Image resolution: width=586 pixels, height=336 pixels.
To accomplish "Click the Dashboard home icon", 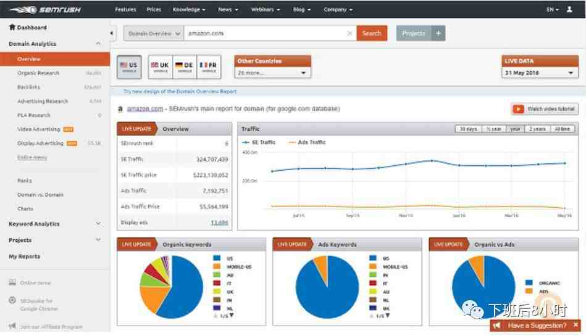I will 12,27.
